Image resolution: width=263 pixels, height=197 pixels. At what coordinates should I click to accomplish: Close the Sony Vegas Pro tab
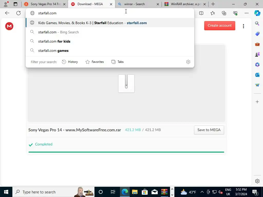(64, 4)
